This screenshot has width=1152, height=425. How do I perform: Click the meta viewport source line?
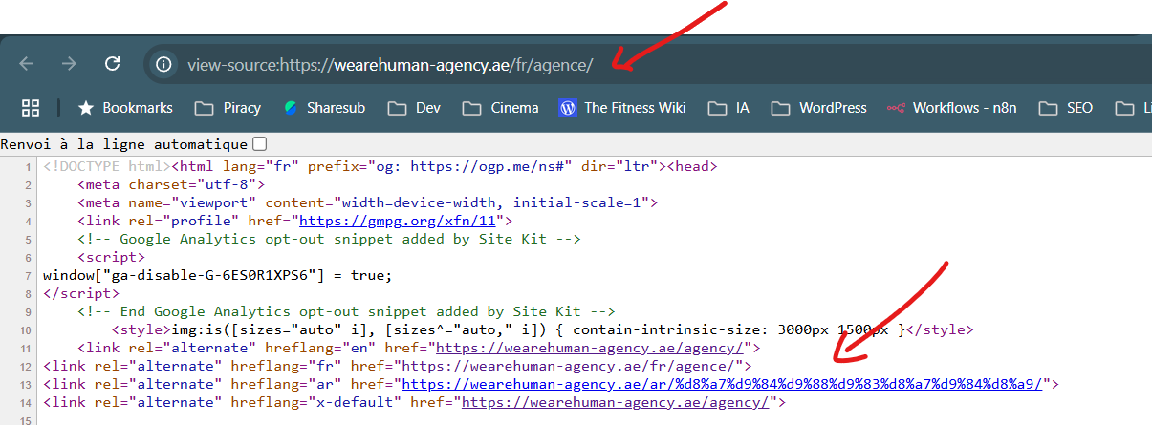pos(368,202)
